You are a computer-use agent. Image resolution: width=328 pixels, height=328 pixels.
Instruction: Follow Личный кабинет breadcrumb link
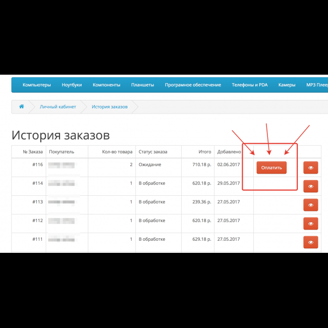[x=58, y=107]
